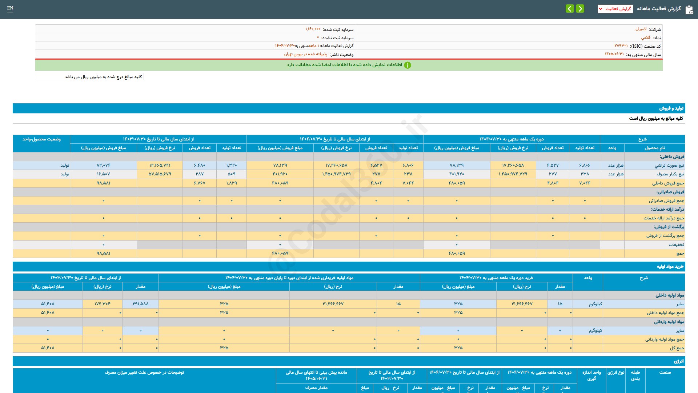The height and width of the screenshot is (393, 698).
Task: Click the 'جمع کل' row in materials table
Action: tap(677, 348)
